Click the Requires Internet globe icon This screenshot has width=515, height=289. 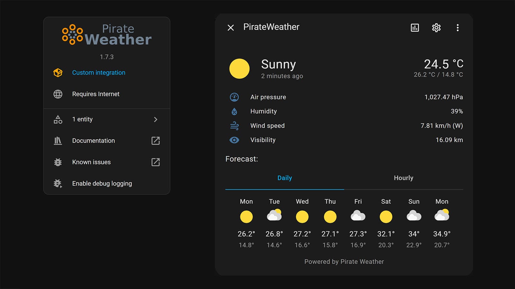click(x=58, y=94)
